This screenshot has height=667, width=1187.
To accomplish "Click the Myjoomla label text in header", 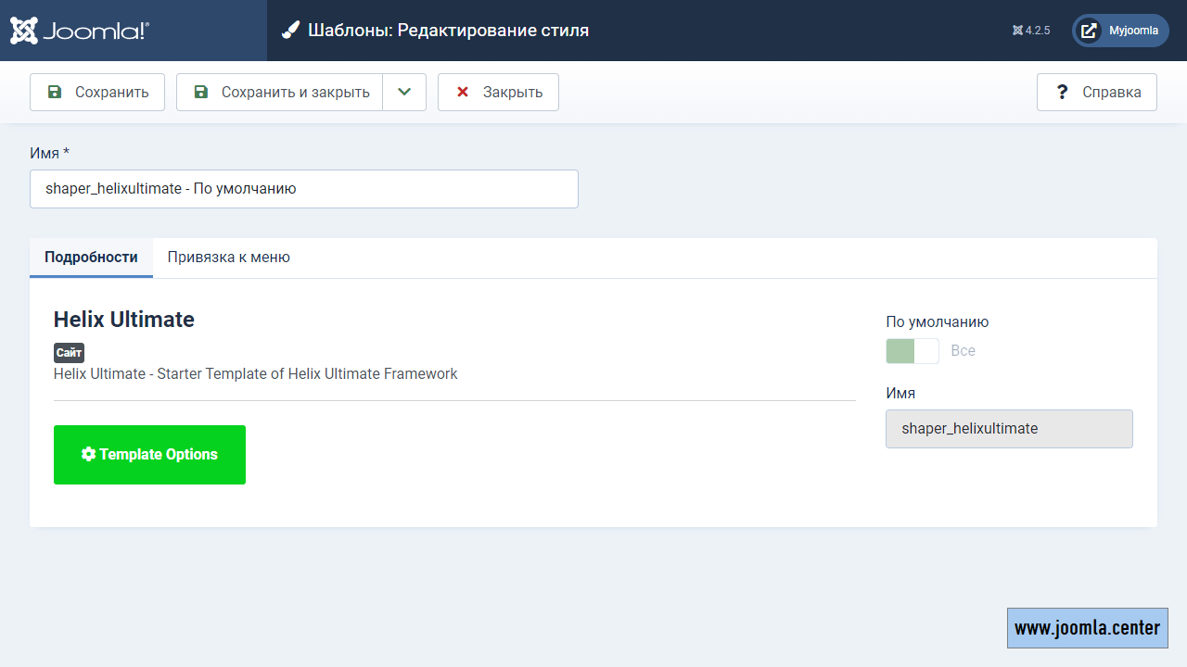I will [x=1133, y=31].
